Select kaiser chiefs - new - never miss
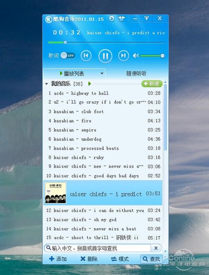209x275 pixels. click(104, 166)
